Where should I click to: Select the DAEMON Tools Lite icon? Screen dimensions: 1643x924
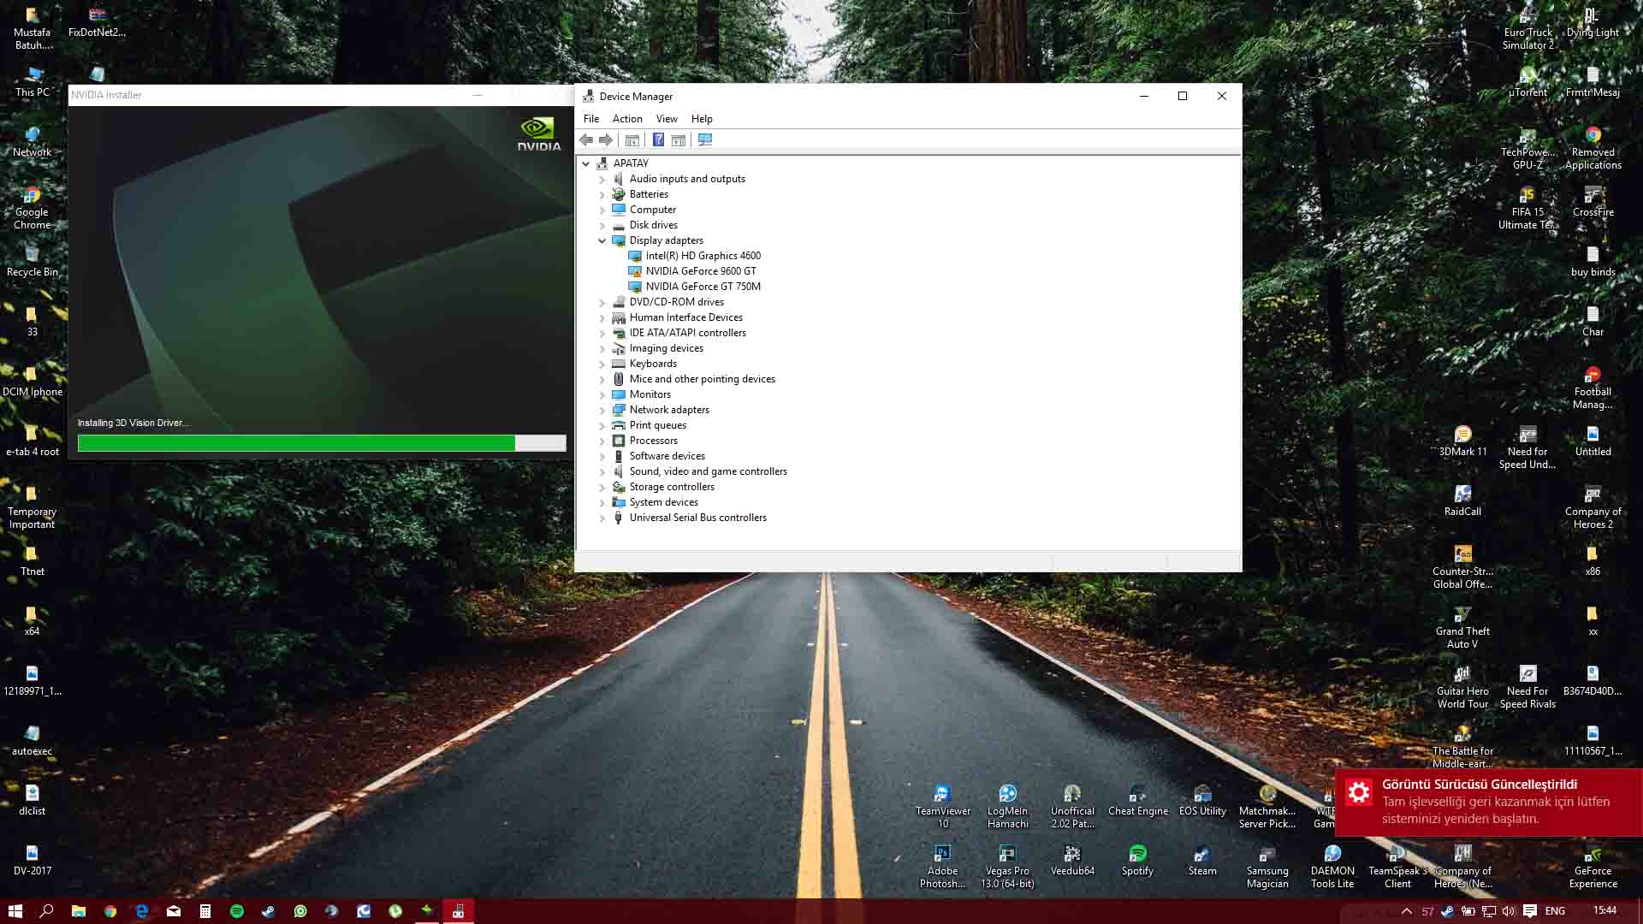1332,866
